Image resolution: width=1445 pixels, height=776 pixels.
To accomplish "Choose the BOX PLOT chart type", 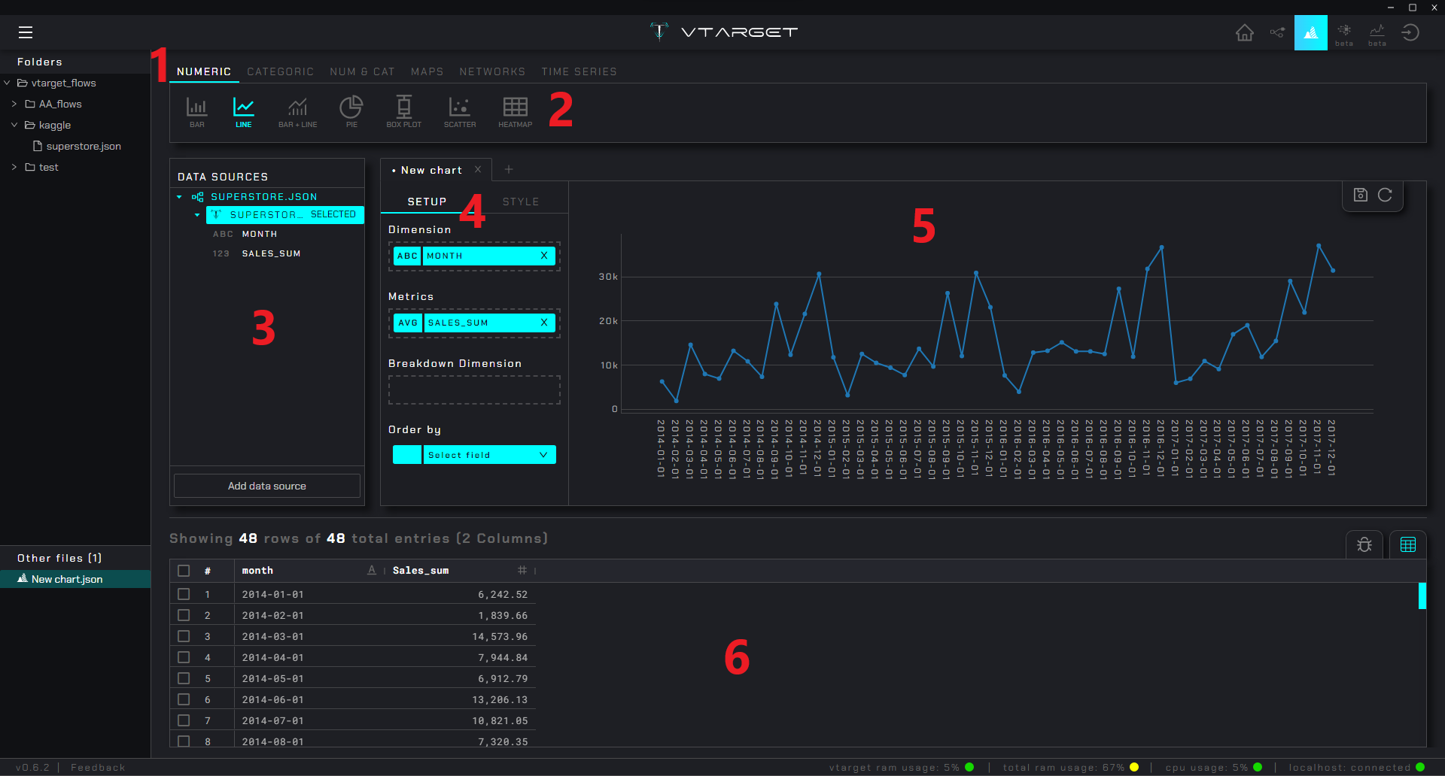I will (403, 111).
